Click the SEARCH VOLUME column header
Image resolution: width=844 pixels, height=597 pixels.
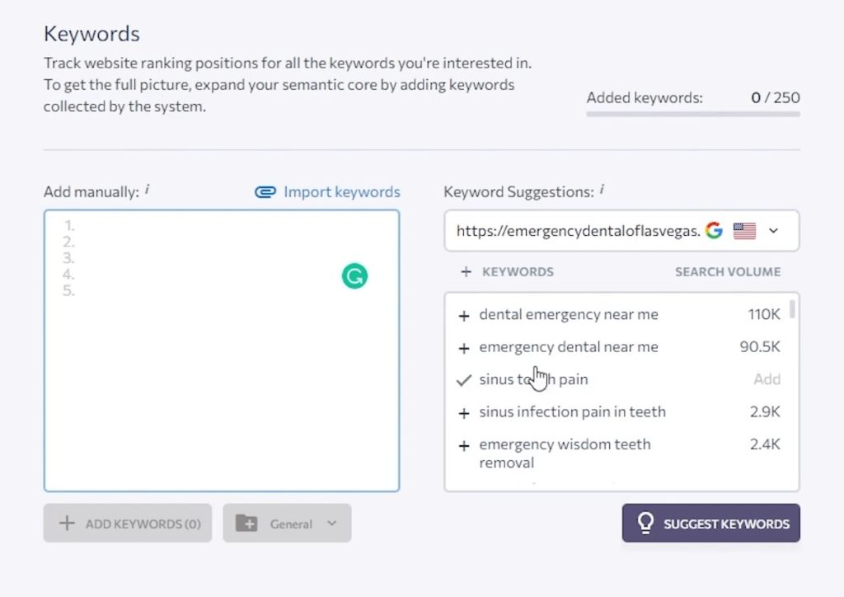point(728,271)
